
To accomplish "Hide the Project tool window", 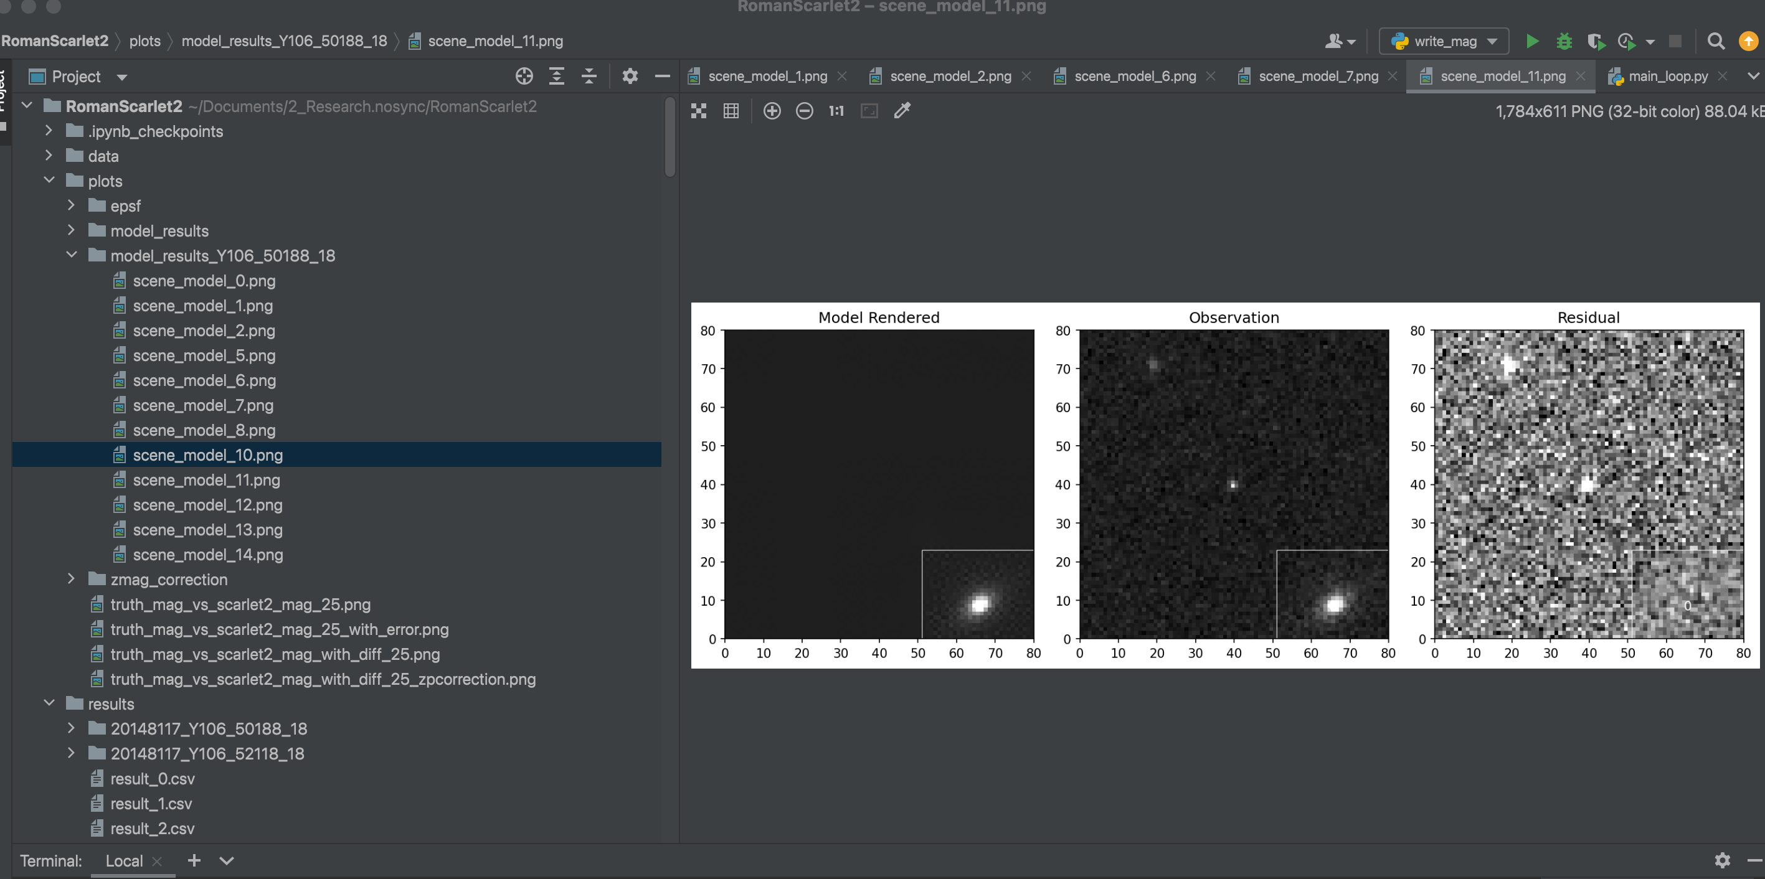I will [662, 76].
